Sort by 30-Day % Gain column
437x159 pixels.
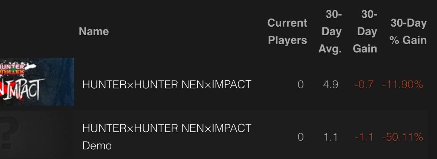coord(408,31)
